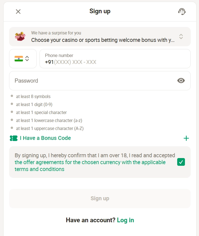Focus the Phone number field
The image size is (199, 236).
(115, 59)
